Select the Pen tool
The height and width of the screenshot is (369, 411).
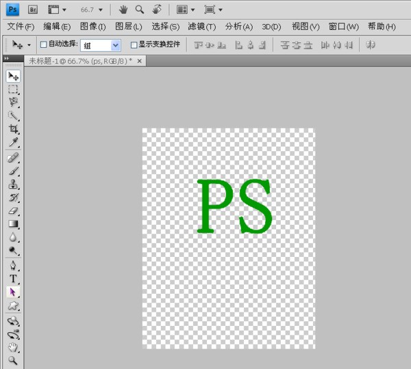tap(13, 266)
